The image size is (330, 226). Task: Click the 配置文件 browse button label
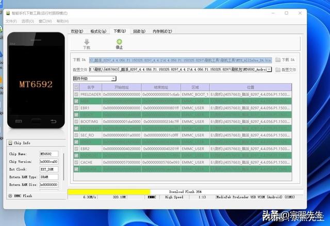pyautogui.click(x=289, y=69)
